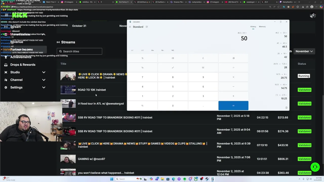Open the November month dropdown
The width and height of the screenshot is (324, 182).
point(304,51)
